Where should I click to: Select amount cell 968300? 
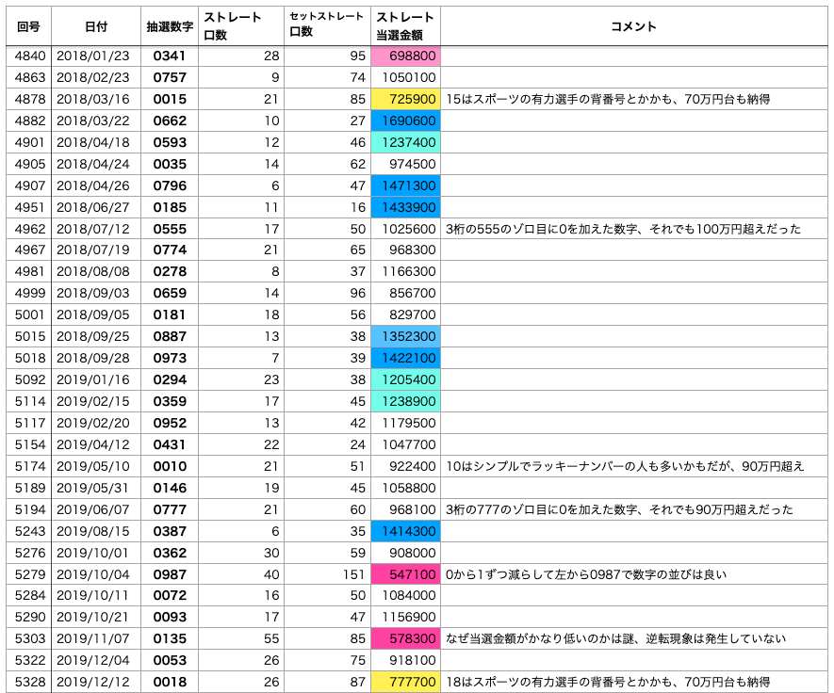pyautogui.click(x=405, y=250)
